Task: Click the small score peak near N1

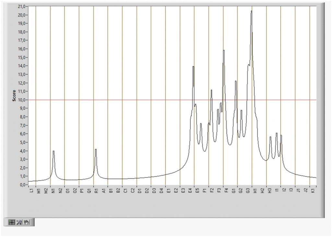Action: [53, 151]
